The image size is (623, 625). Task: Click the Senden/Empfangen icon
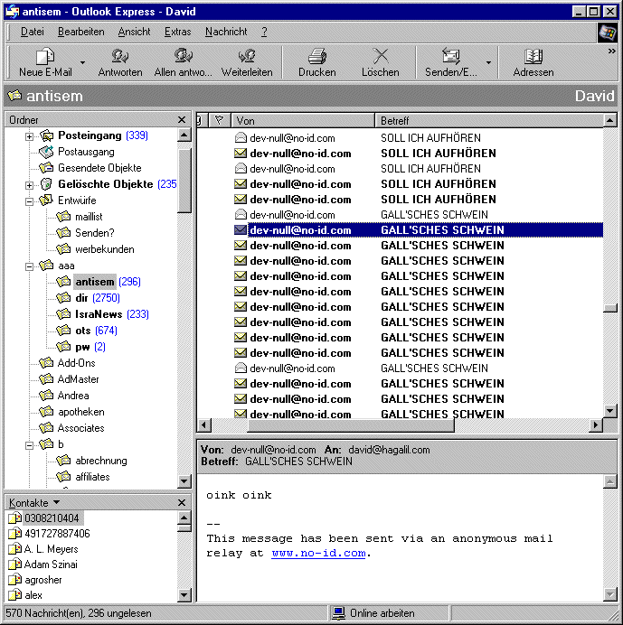pos(449,57)
